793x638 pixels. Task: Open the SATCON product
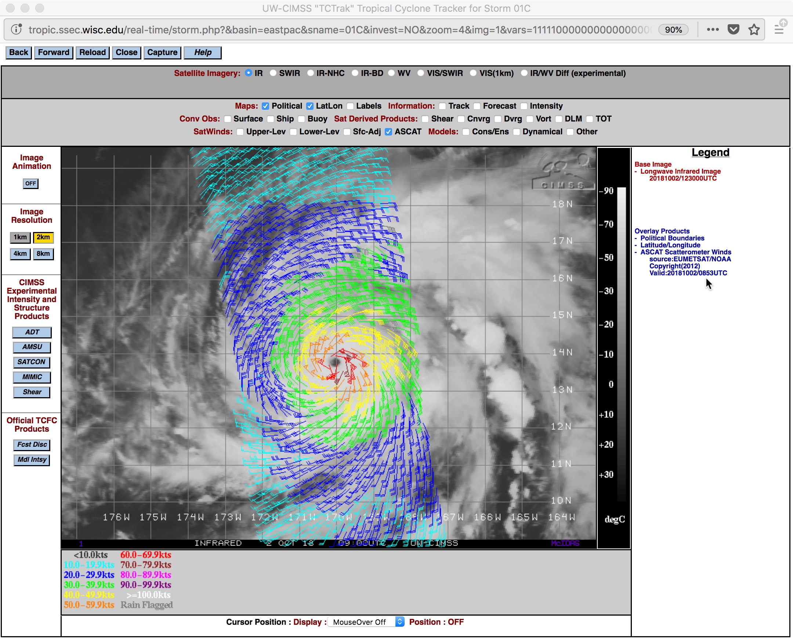[x=32, y=362]
